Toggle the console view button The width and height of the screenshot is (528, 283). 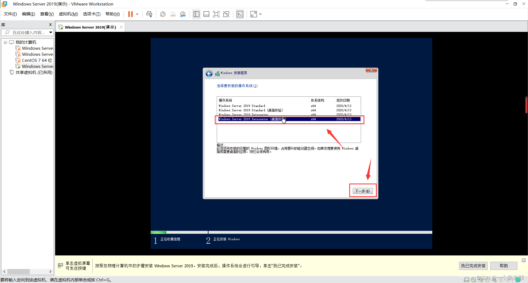tap(240, 14)
